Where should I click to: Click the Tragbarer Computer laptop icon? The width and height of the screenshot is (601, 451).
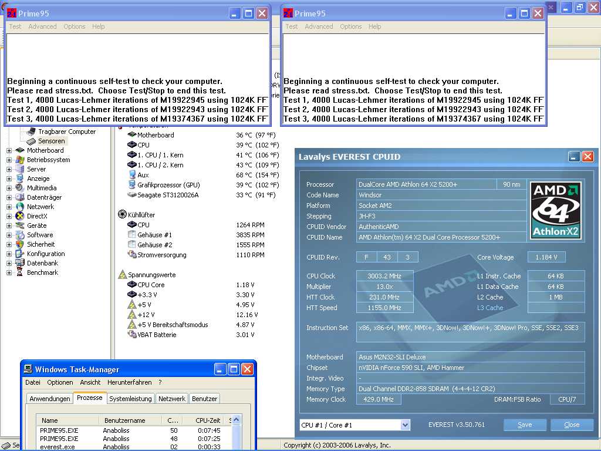[x=31, y=132]
